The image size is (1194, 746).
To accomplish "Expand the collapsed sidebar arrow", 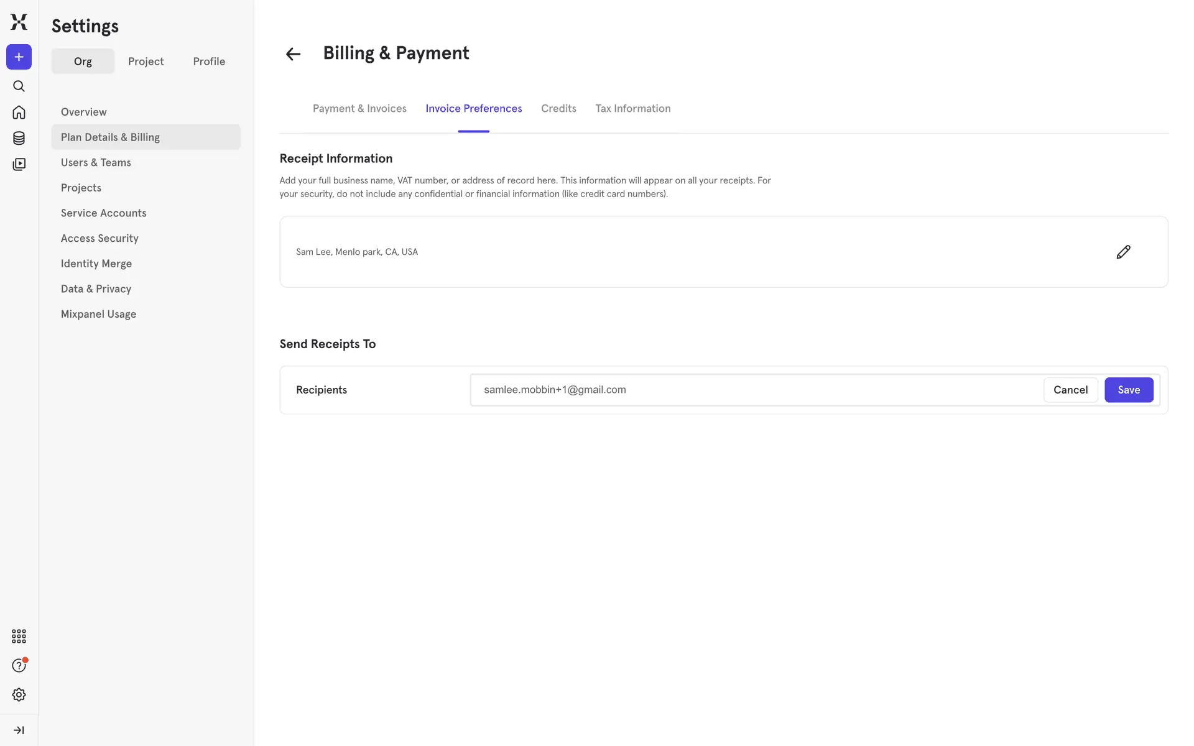I will [x=19, y=730].
